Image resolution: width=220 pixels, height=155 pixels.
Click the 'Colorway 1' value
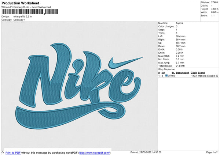click(19, 20)
